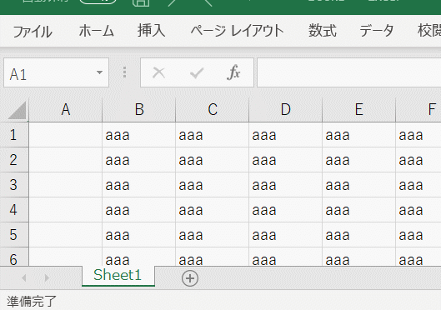Select row 4 header
The height and width of the screenshot is (310, 441).
(x=14, y=210)
